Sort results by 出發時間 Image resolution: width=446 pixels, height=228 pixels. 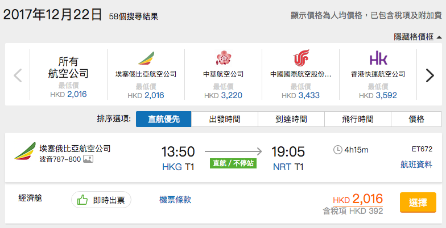(x=225, y=119)
